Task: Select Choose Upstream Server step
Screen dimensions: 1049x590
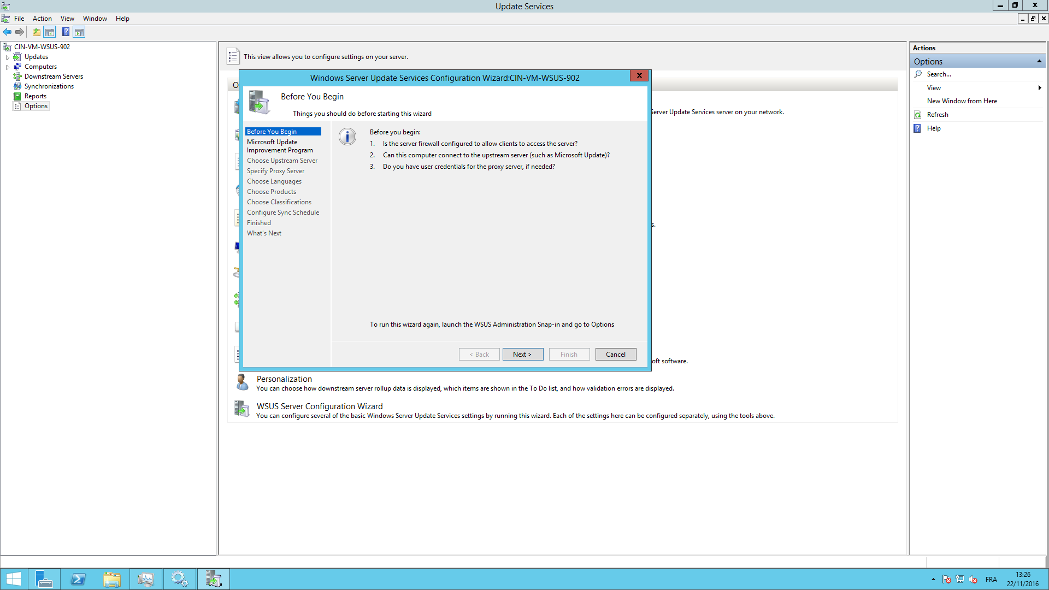Action: [282, 161]
